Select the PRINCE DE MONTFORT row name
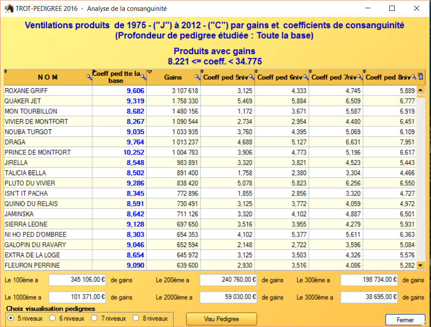Viewport: 431px width, 327px height. click(x=38, y=152)
